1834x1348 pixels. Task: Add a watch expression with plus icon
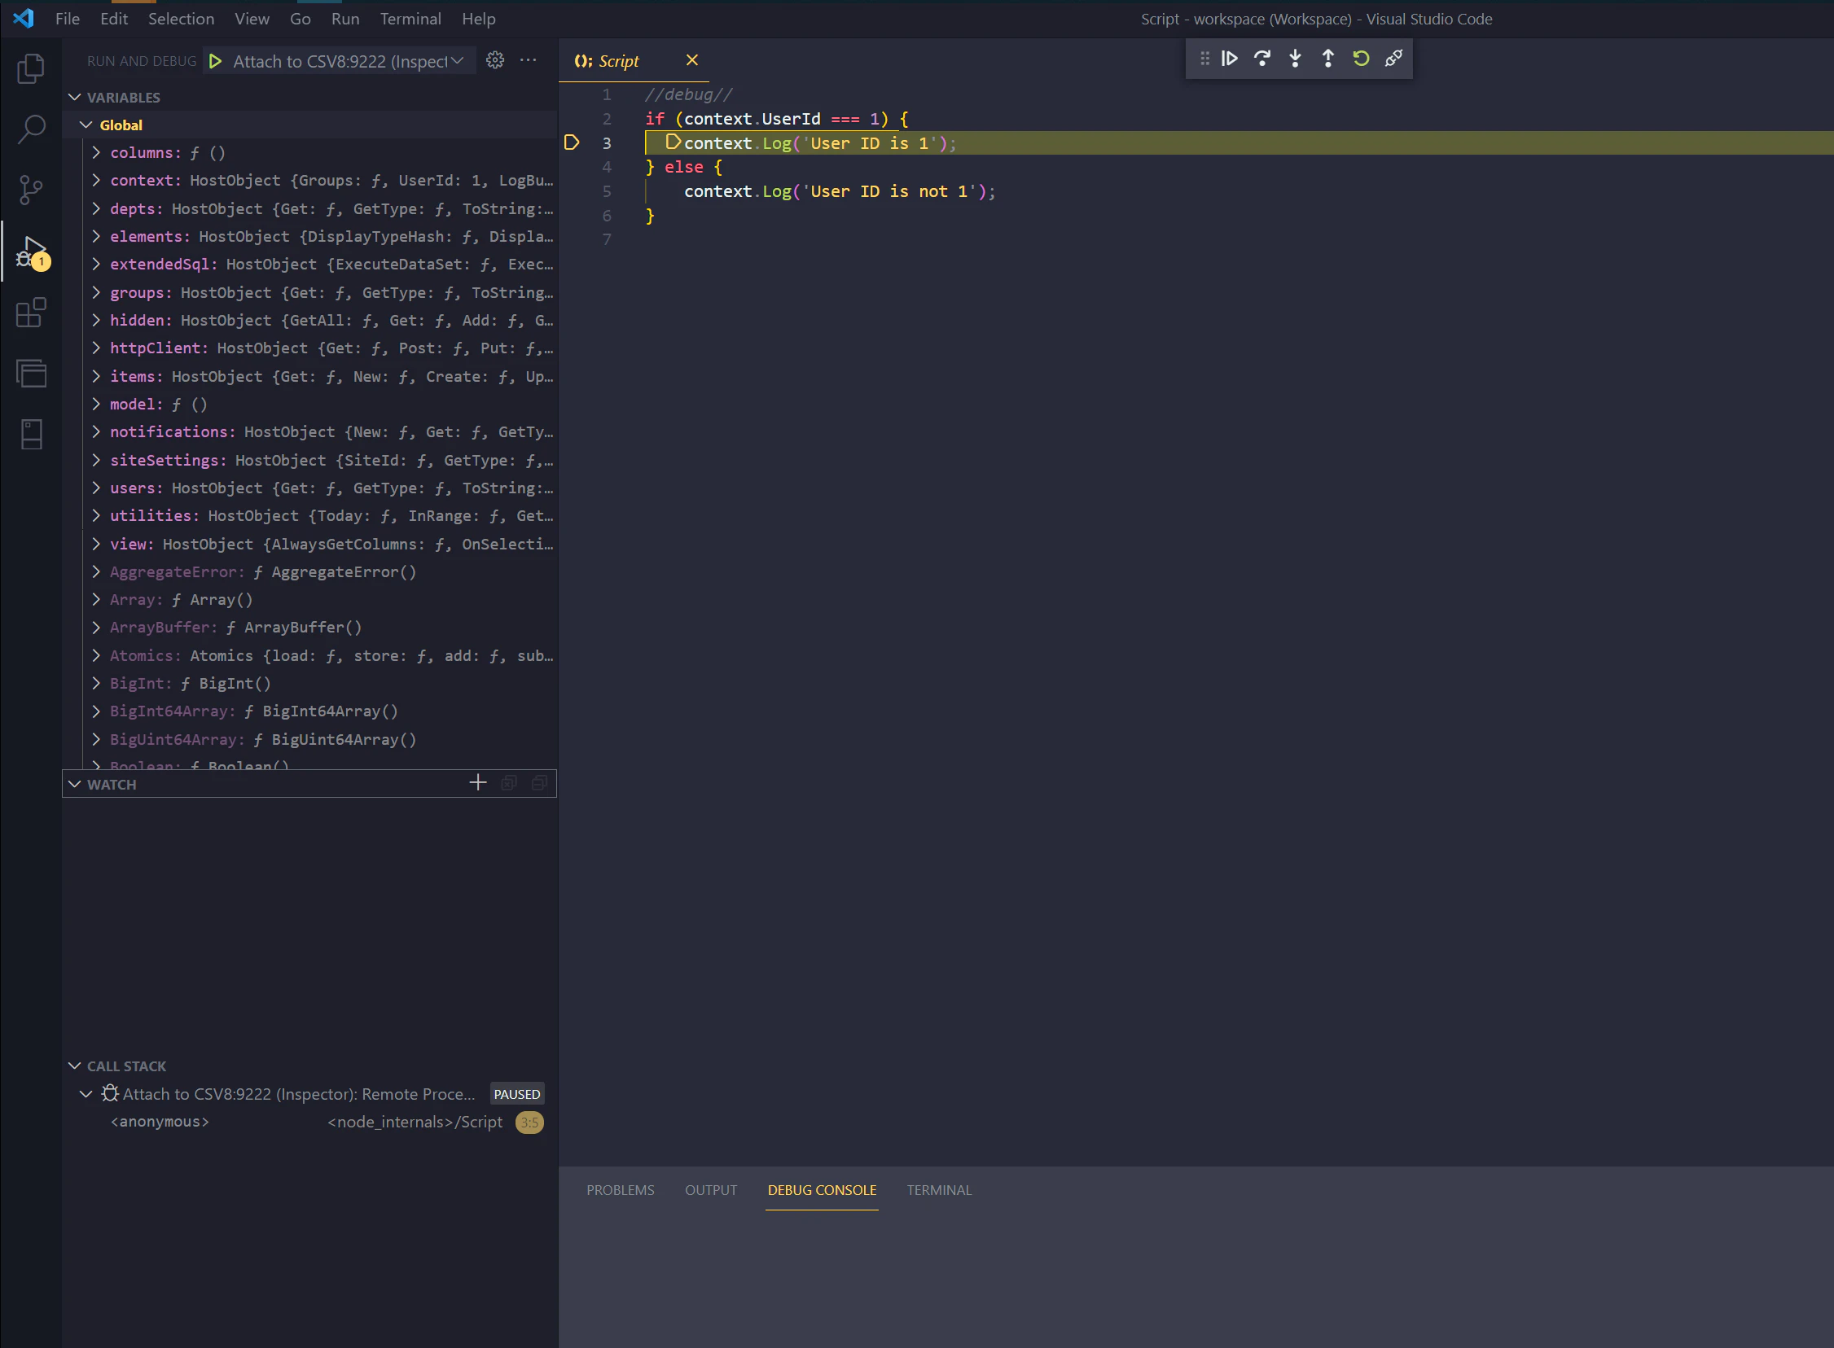tap(478, 783)
